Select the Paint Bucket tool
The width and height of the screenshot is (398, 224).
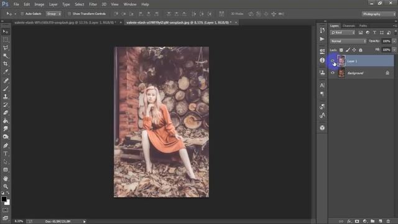click(x=6, y=121)
